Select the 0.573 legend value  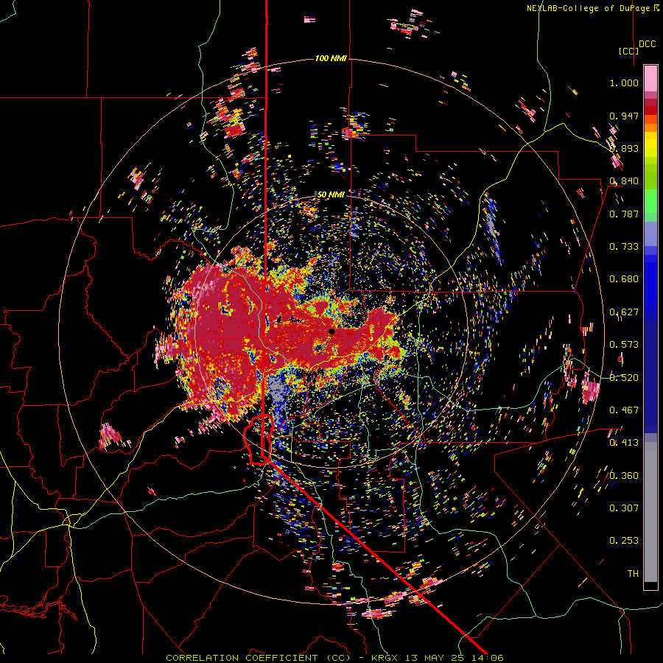[x=624, y=345]
